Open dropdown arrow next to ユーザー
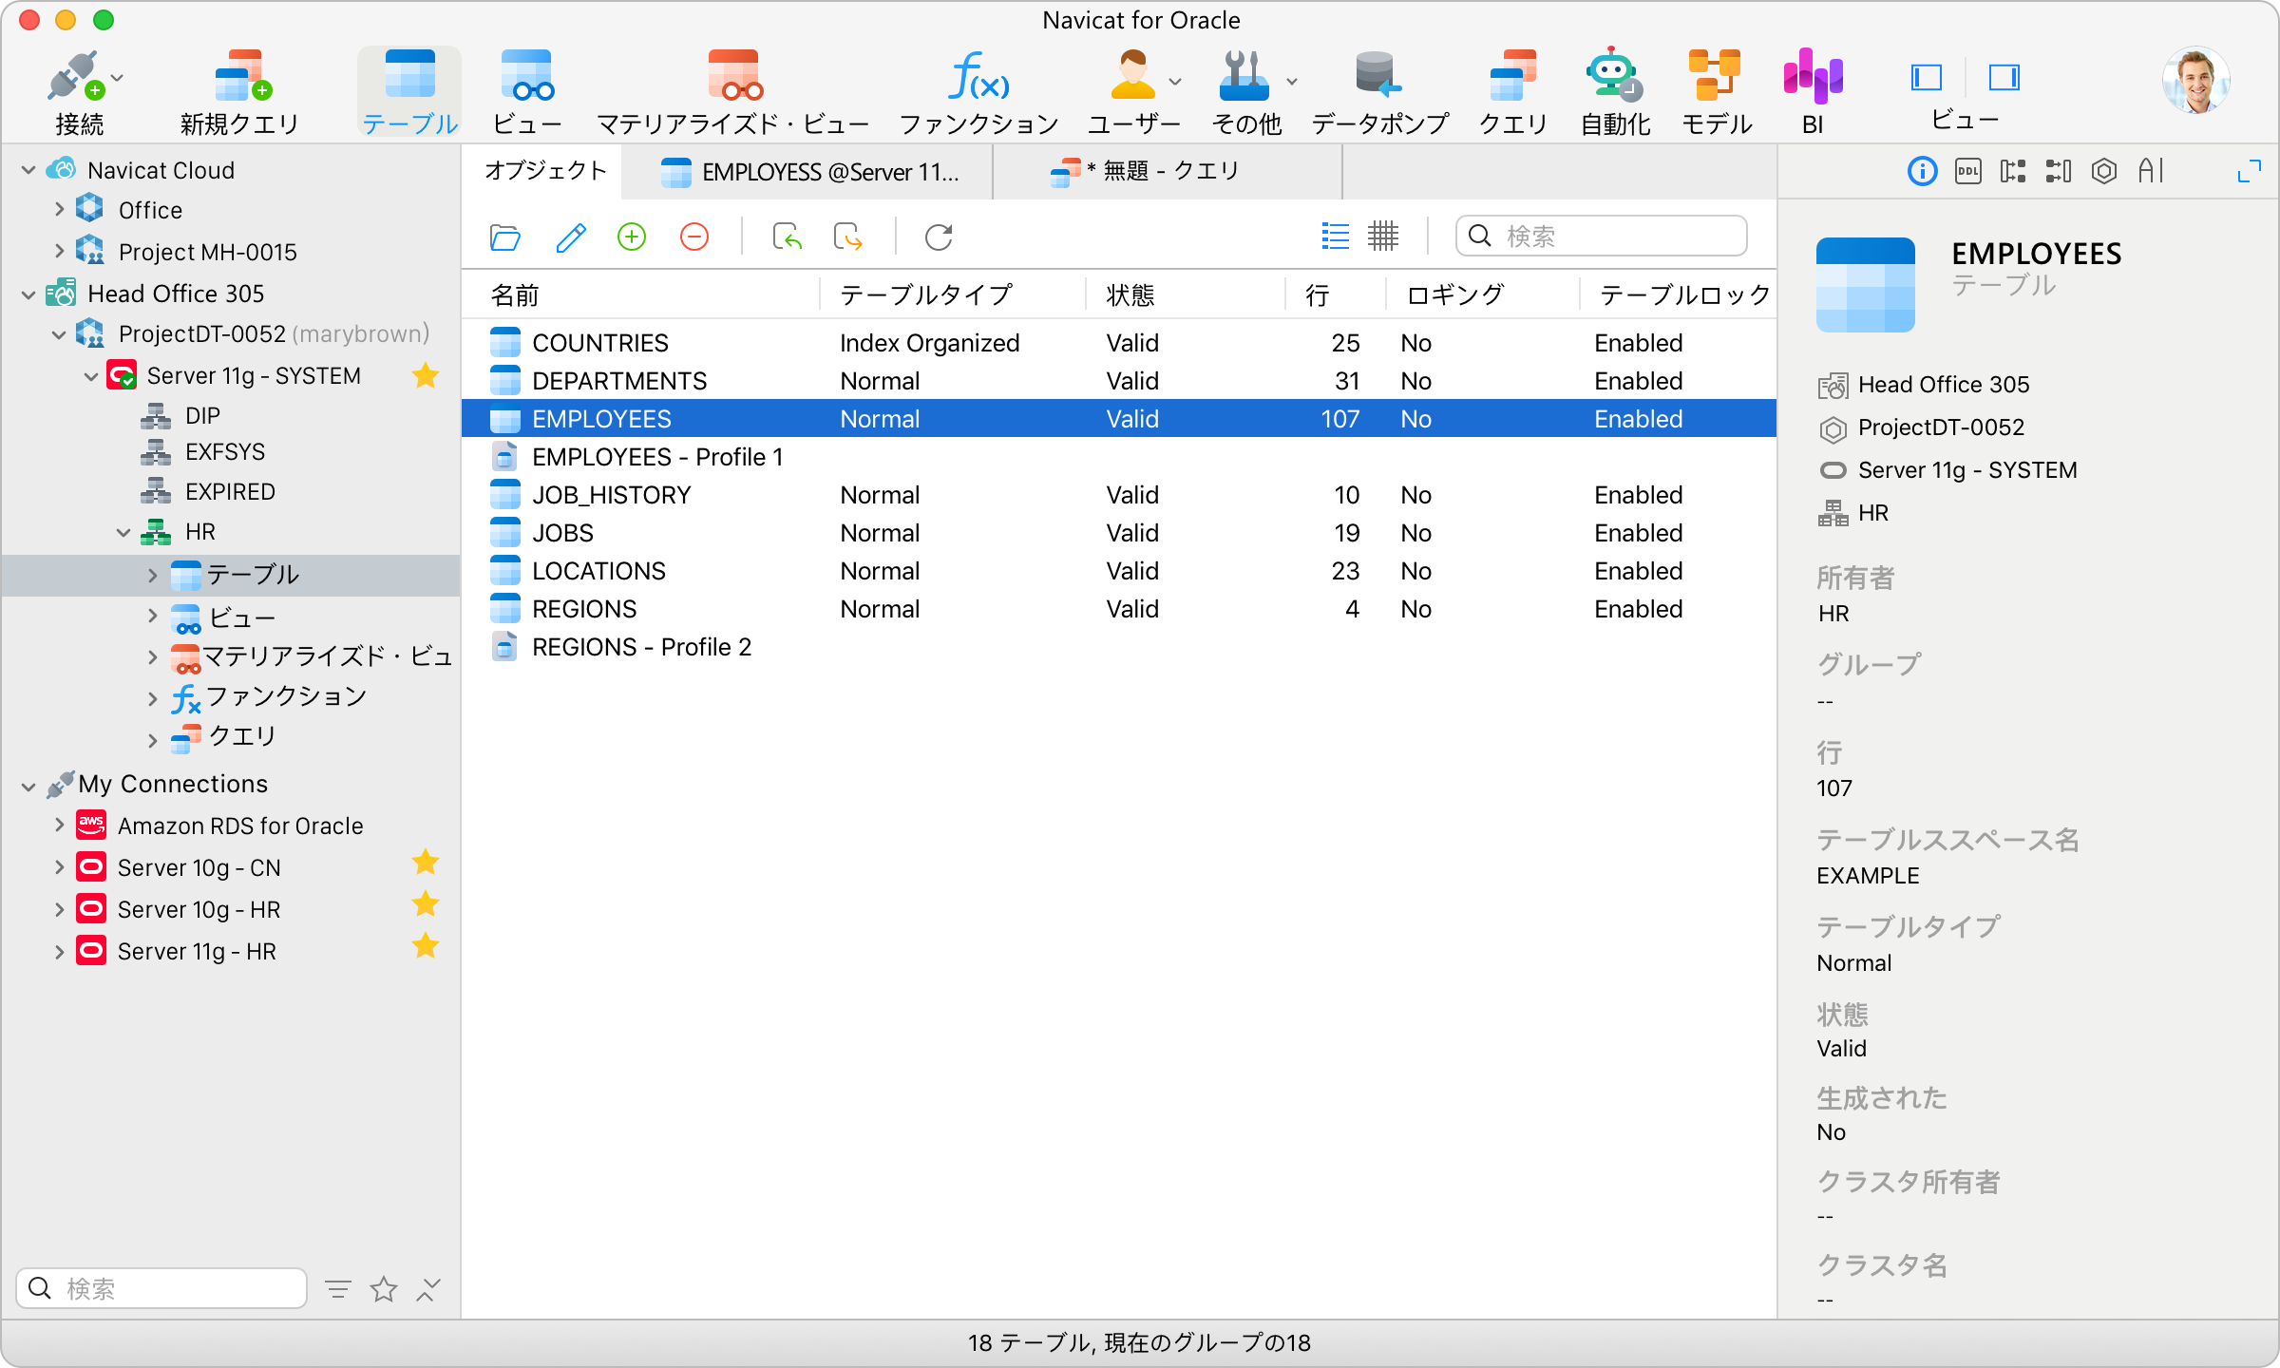This screenshot has height=1368, width=2280. (1175, 82)
